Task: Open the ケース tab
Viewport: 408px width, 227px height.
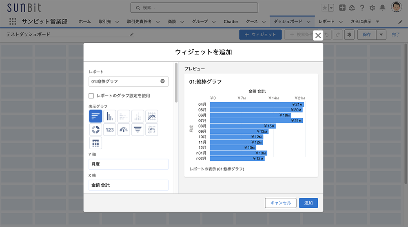Action: pos(252,22)
